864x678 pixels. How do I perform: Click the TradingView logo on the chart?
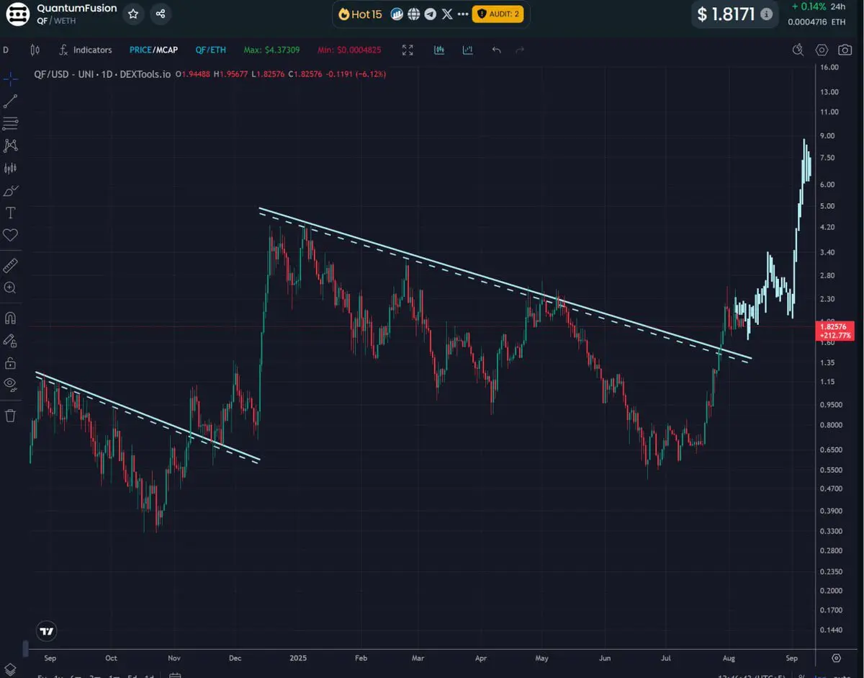coord(47,631)
